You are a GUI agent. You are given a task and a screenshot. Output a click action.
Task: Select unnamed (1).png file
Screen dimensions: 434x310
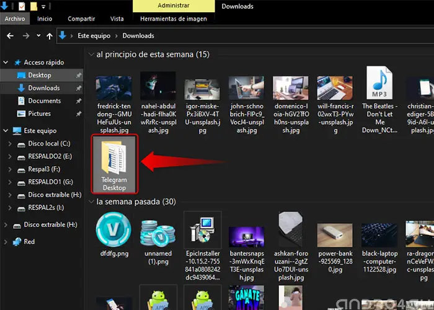[x=158, y=242]
